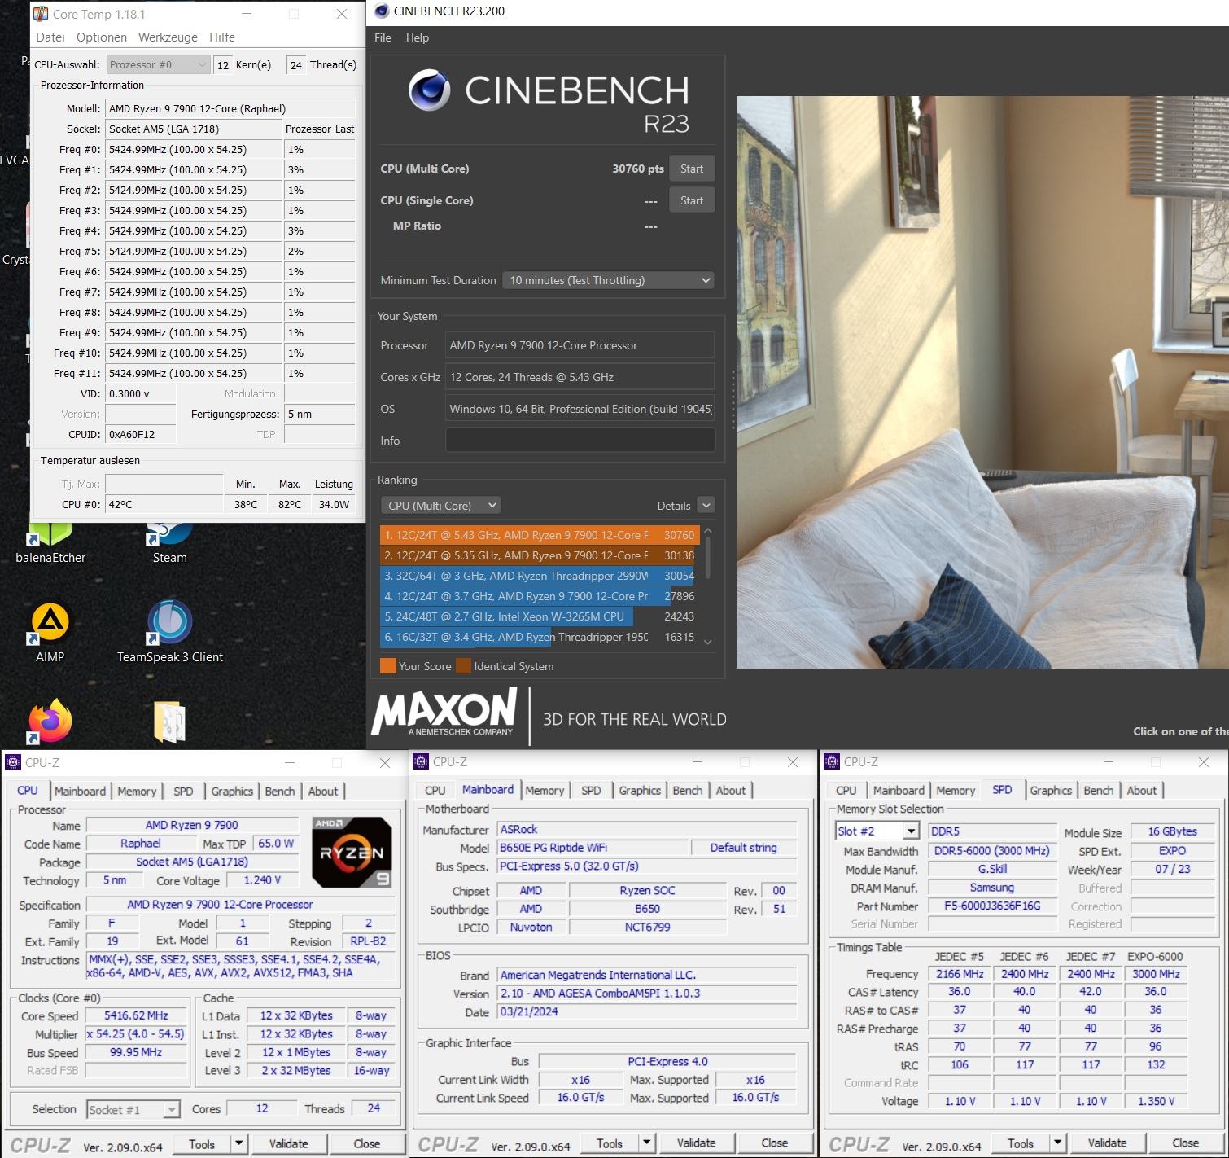The width and height of the screenshot is (1229, 1158).
Task: Select ranking entry 1 with 30760 score
Action: 540,535
